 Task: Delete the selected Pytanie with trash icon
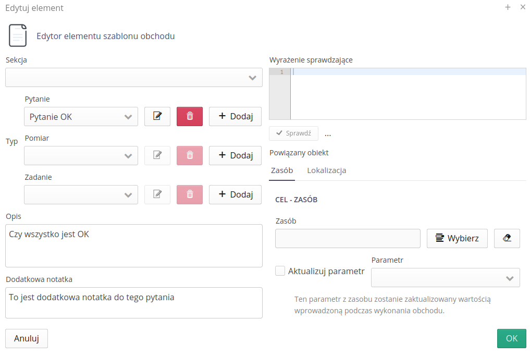pyautogui.click(x=190, y=117)
